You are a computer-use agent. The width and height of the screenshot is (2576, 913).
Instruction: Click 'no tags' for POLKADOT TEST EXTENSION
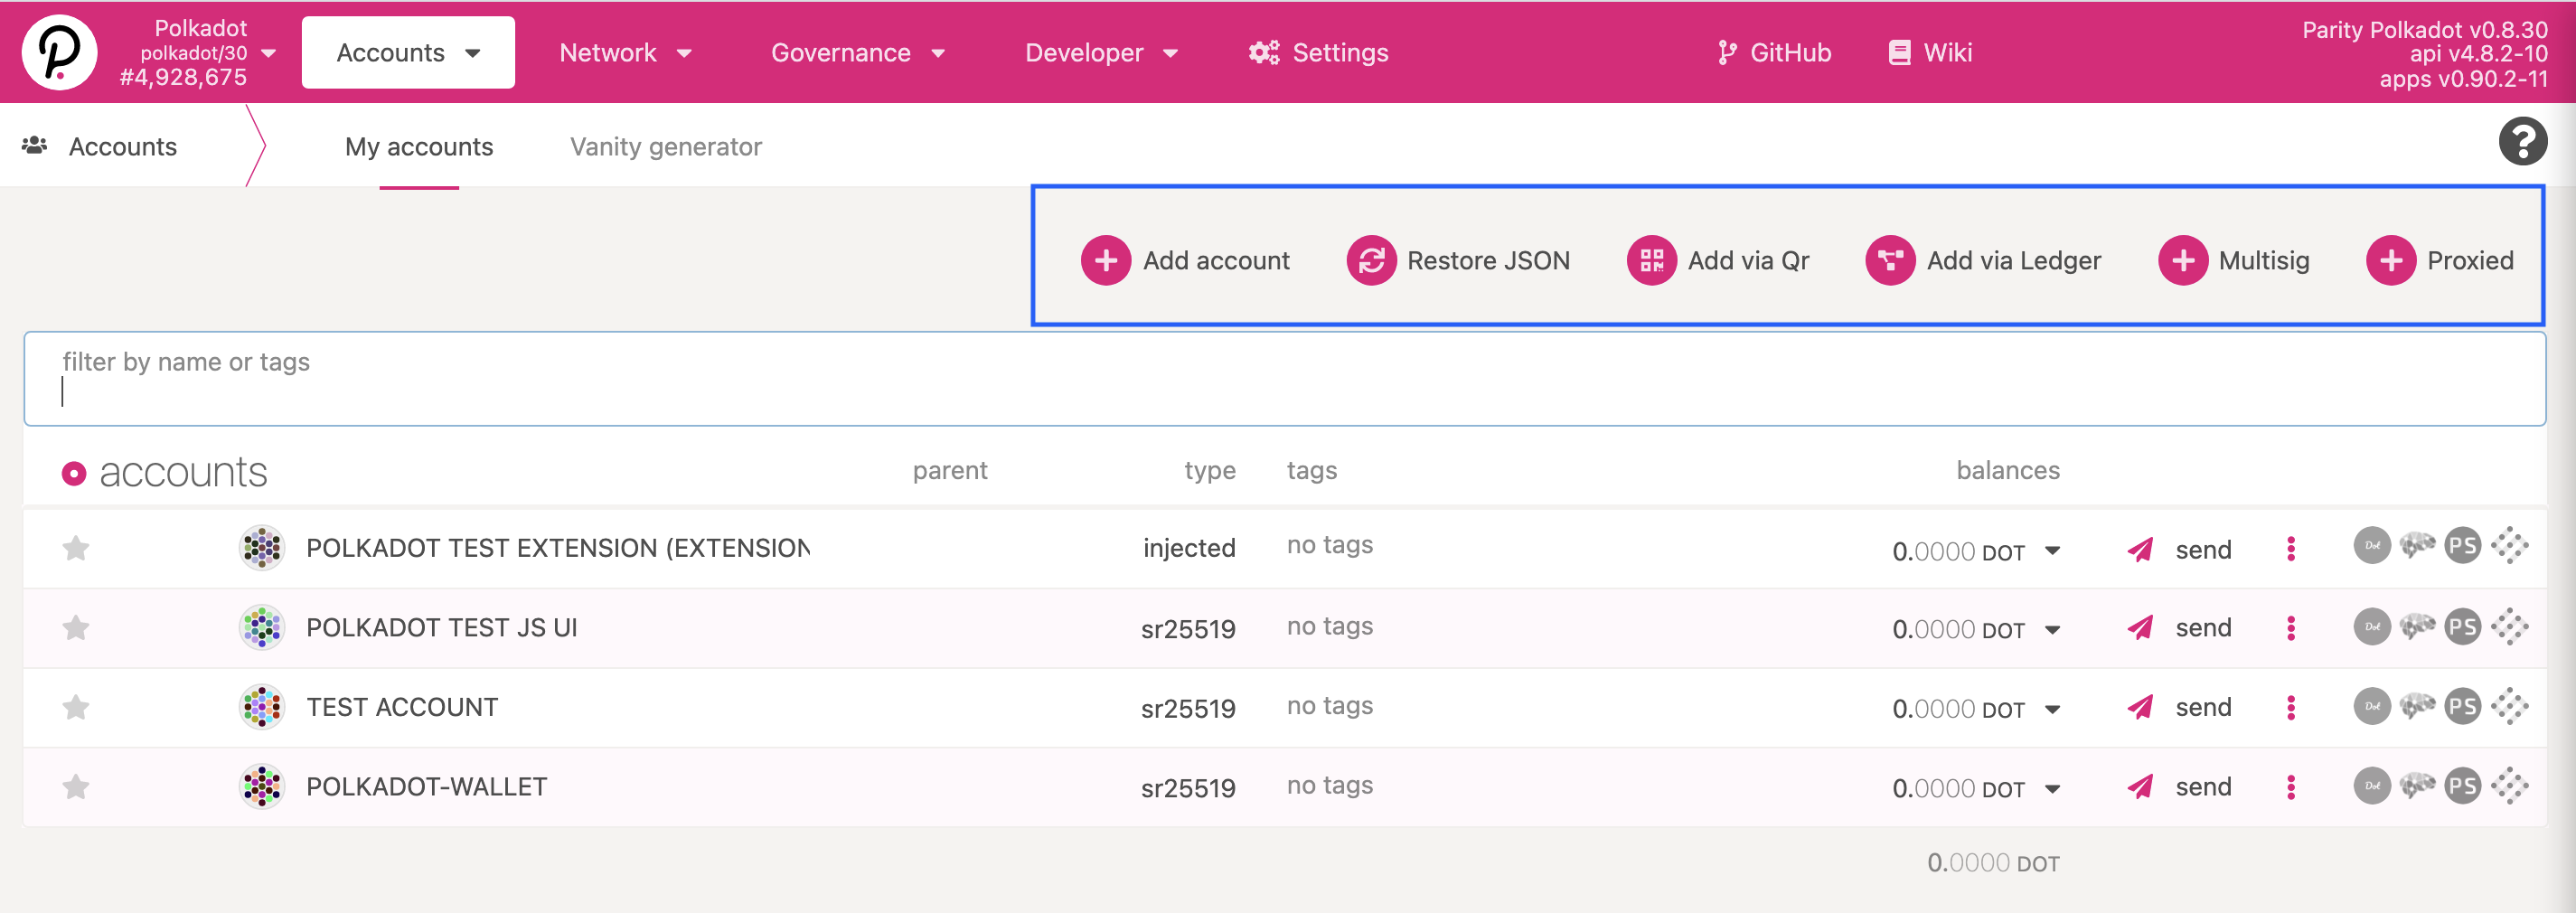[1330, 545]
